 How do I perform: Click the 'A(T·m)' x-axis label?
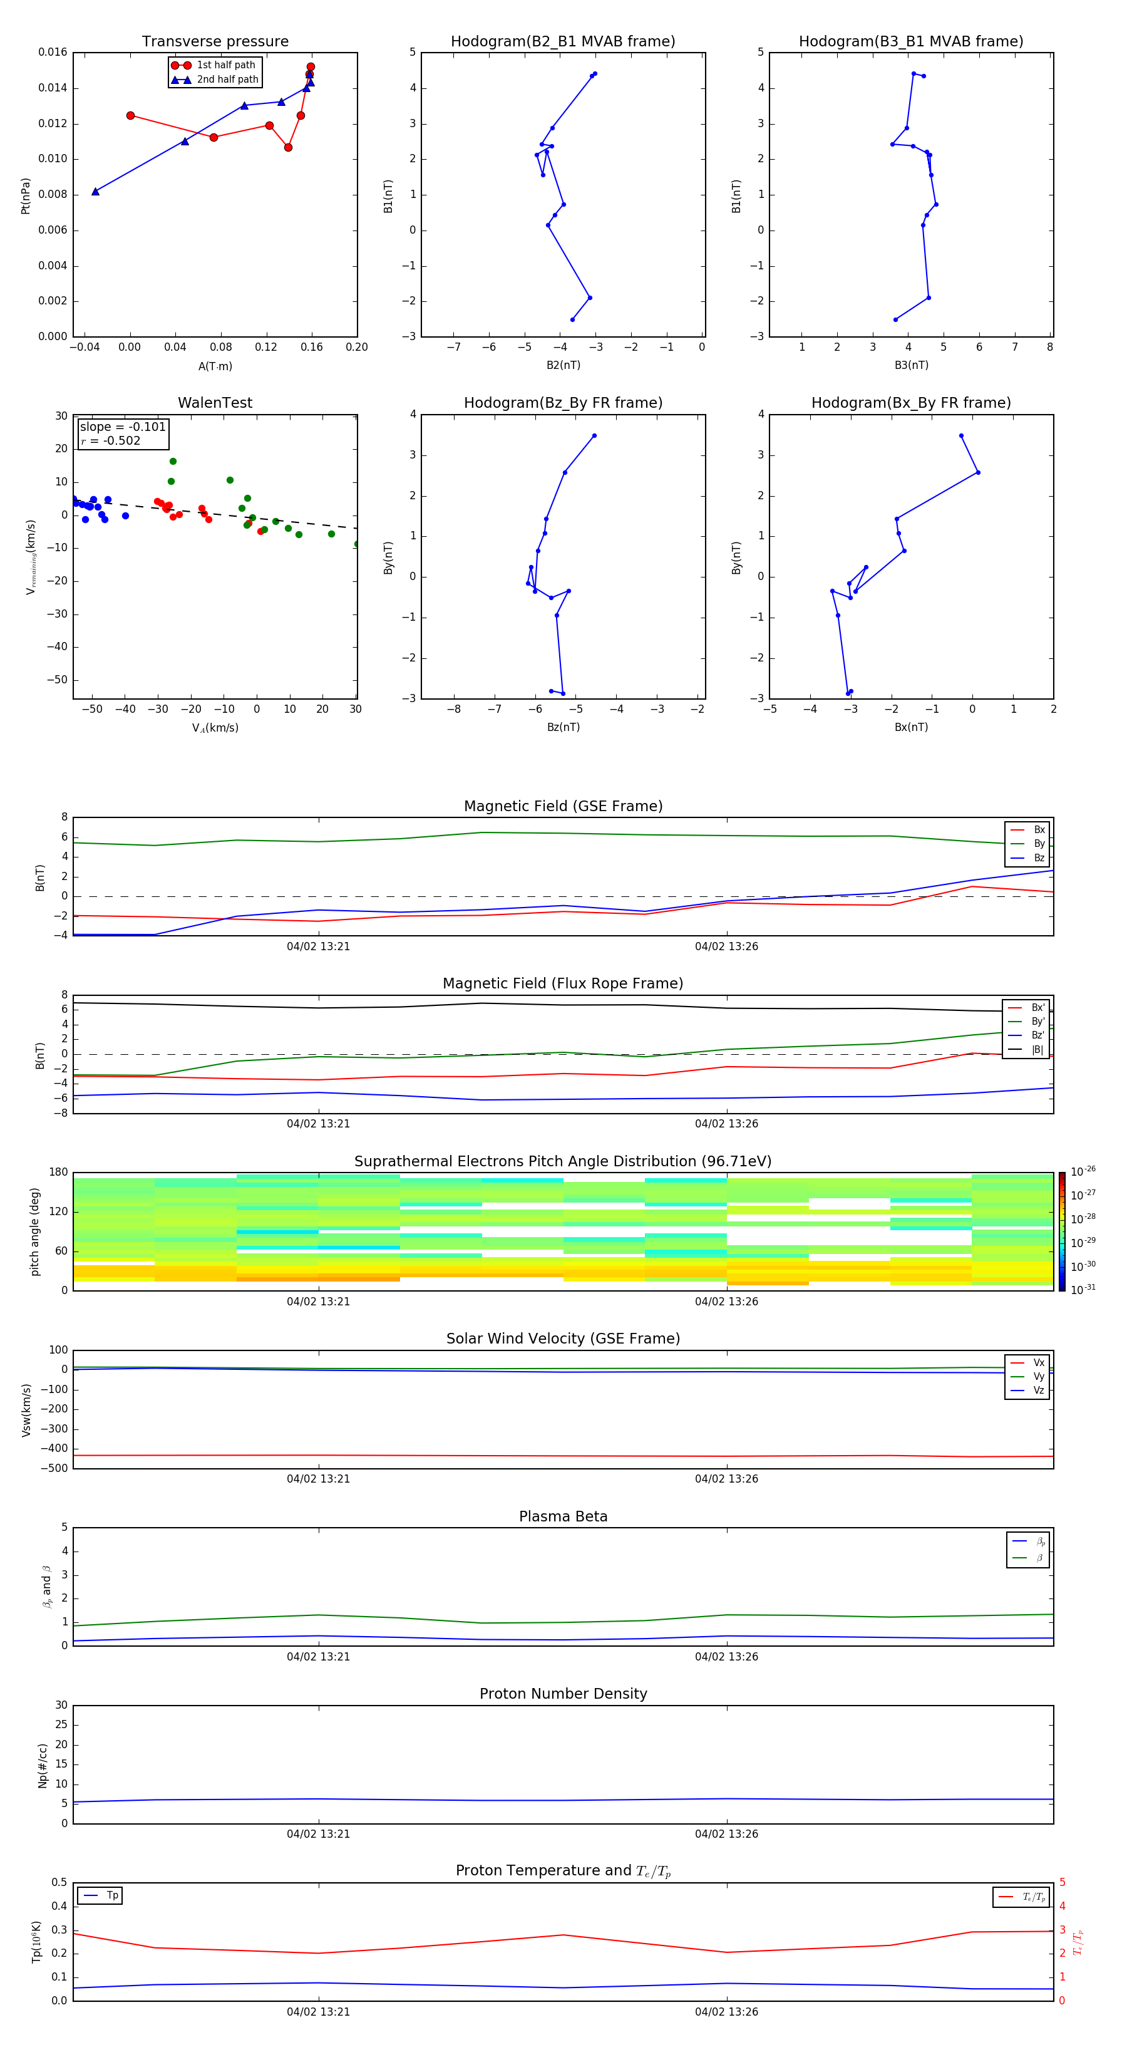pos(215,366)
